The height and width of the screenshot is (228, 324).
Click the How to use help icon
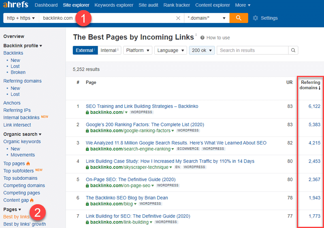202,38
